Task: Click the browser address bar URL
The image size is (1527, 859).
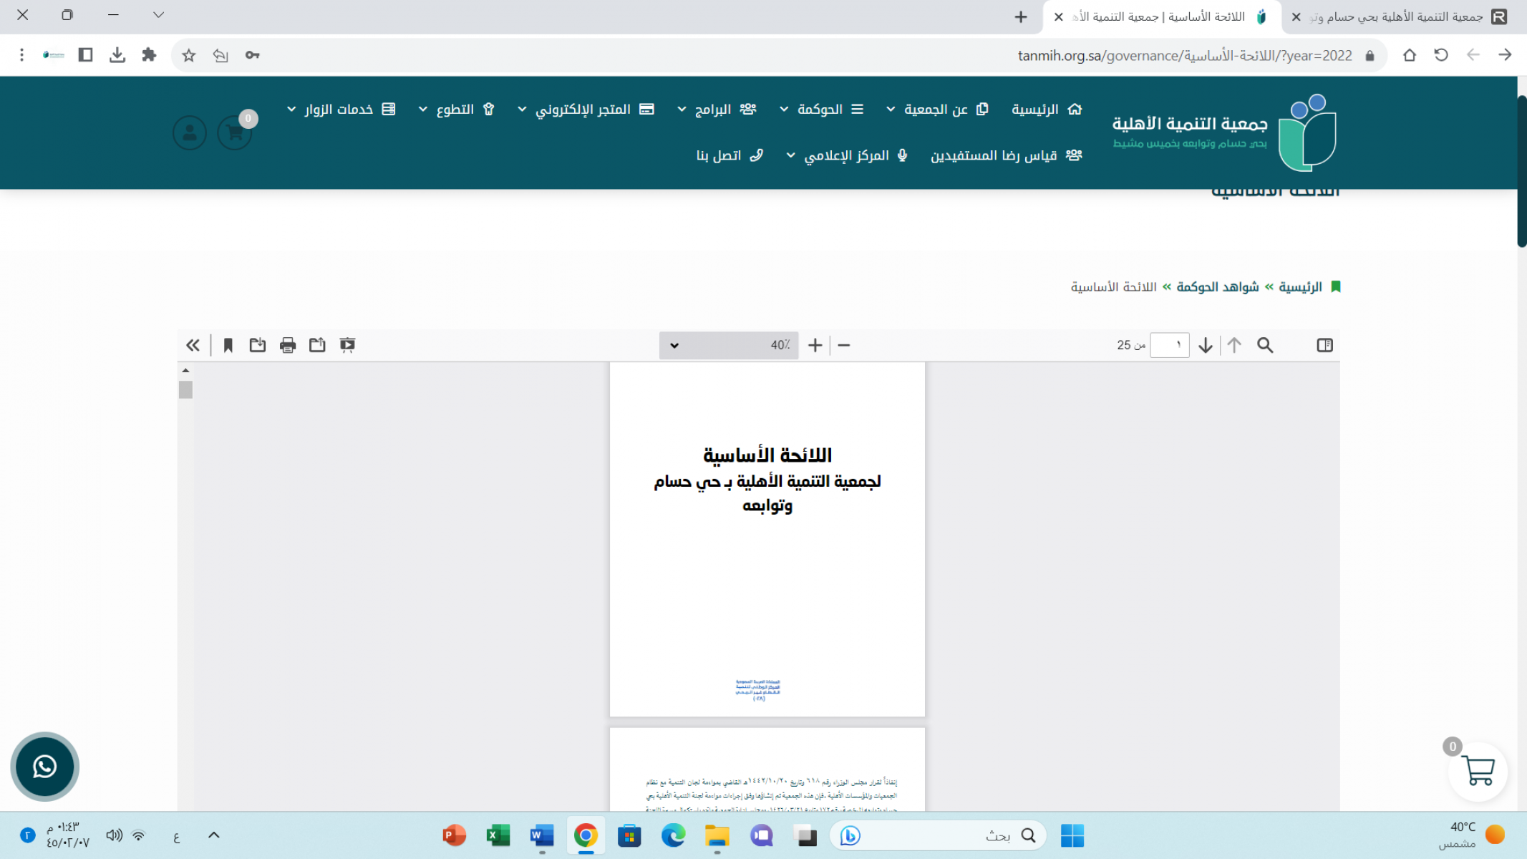Action: [1185, 55]
